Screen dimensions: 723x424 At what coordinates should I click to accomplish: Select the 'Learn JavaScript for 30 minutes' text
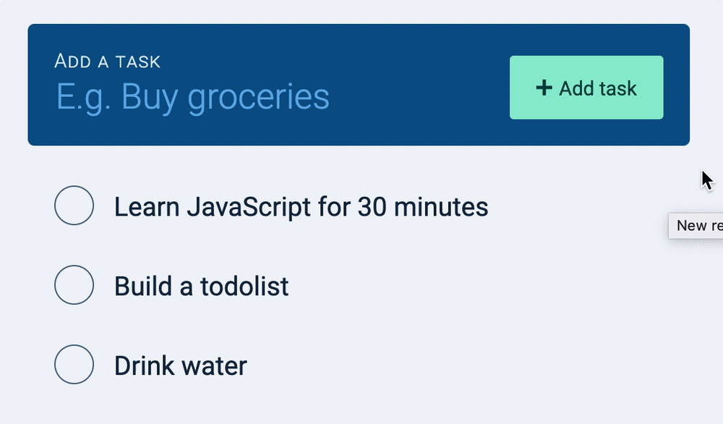point(301,206)
